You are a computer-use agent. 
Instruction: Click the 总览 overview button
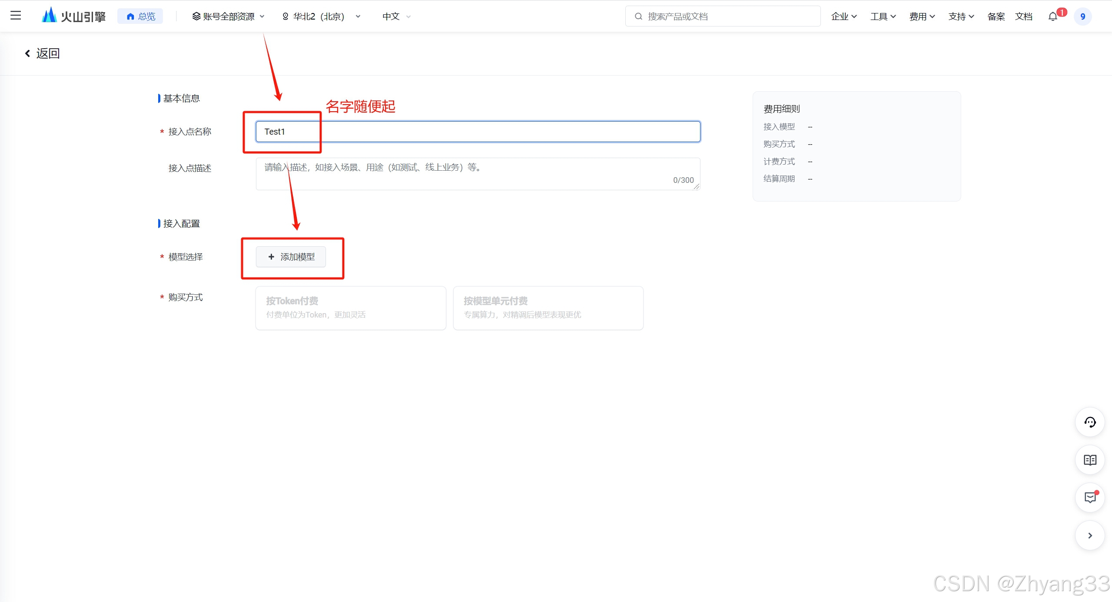click(x=140, y=17)
